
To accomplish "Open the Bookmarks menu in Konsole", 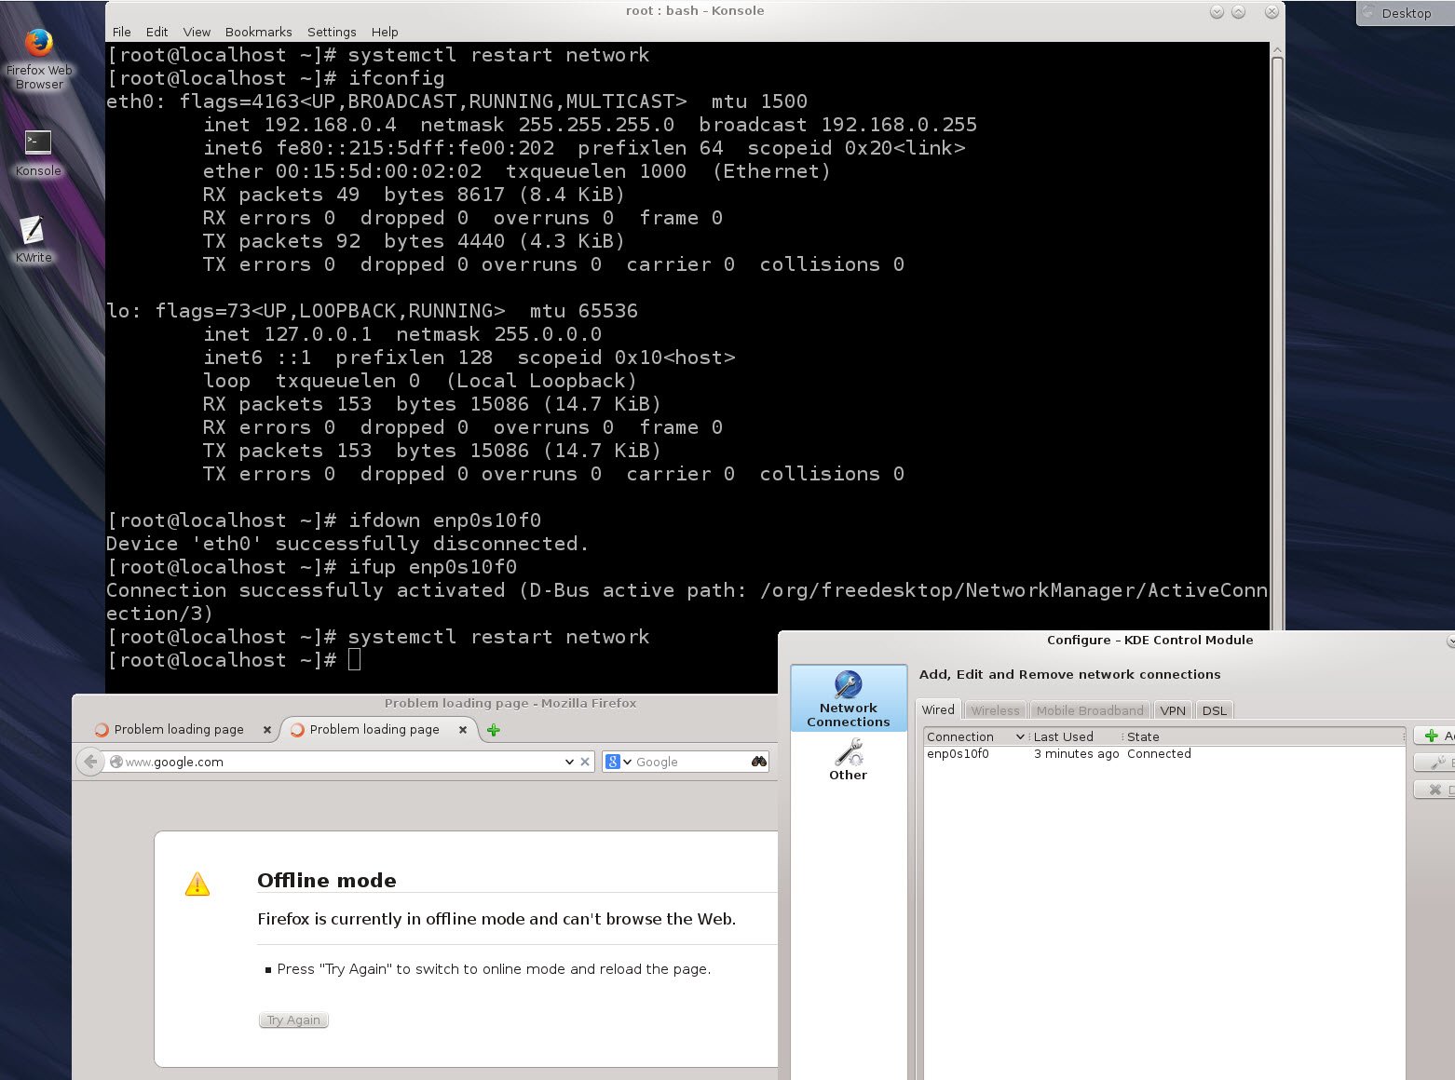I will point(258,32).
